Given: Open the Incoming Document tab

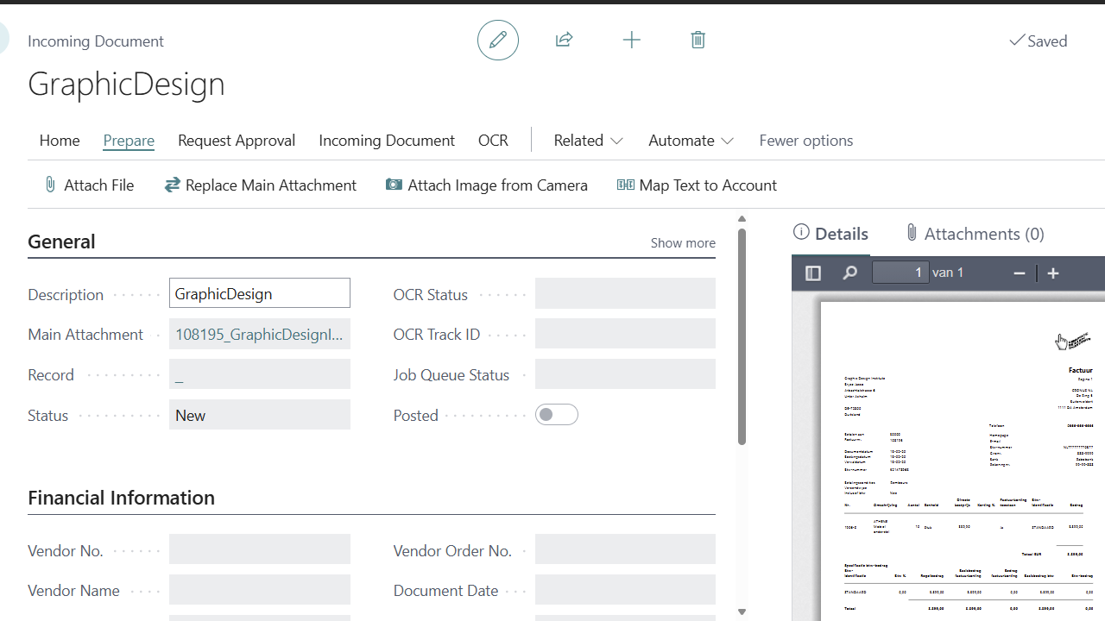Looking at the screenshot, I should click(x=387, y=141).
